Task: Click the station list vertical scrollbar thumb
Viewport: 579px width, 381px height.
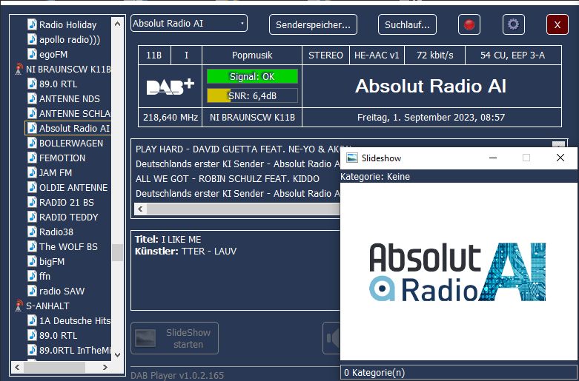Action: (x=117, y=252)
